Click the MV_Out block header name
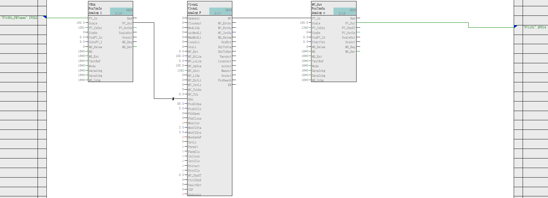548x198 pixels. [317, 5]
